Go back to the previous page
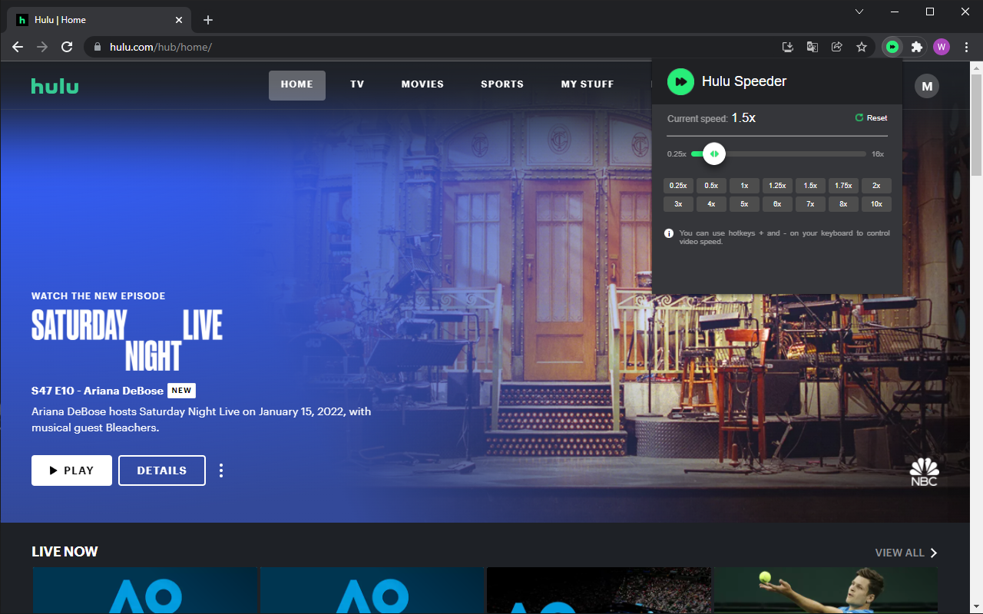The image size is (983, 614). pyautogui.click(x=18, y=47)
